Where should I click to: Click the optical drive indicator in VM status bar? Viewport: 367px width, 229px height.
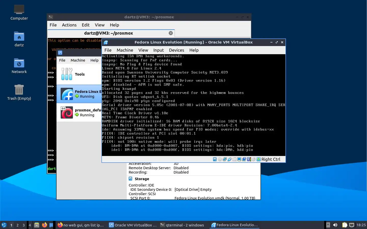coord(220,159)
